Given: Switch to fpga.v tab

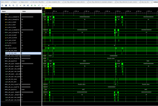Looking at the screenshot, I should pyautogui.click(x=15, y=2).
